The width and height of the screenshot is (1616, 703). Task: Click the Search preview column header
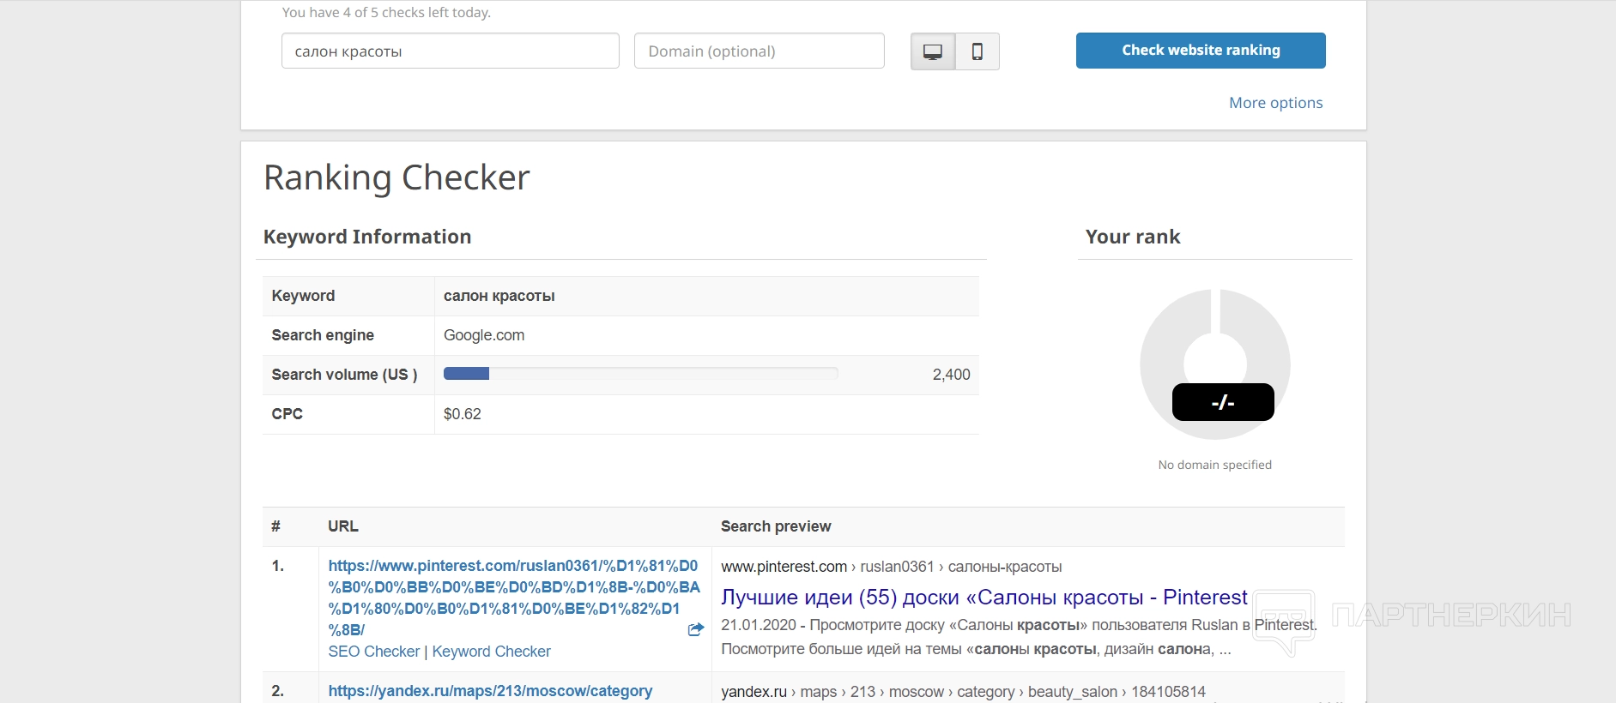coord(776,526)
